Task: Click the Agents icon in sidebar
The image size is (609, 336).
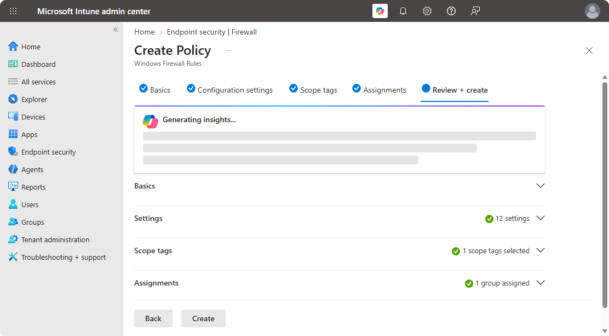Action: pos(13,169)
